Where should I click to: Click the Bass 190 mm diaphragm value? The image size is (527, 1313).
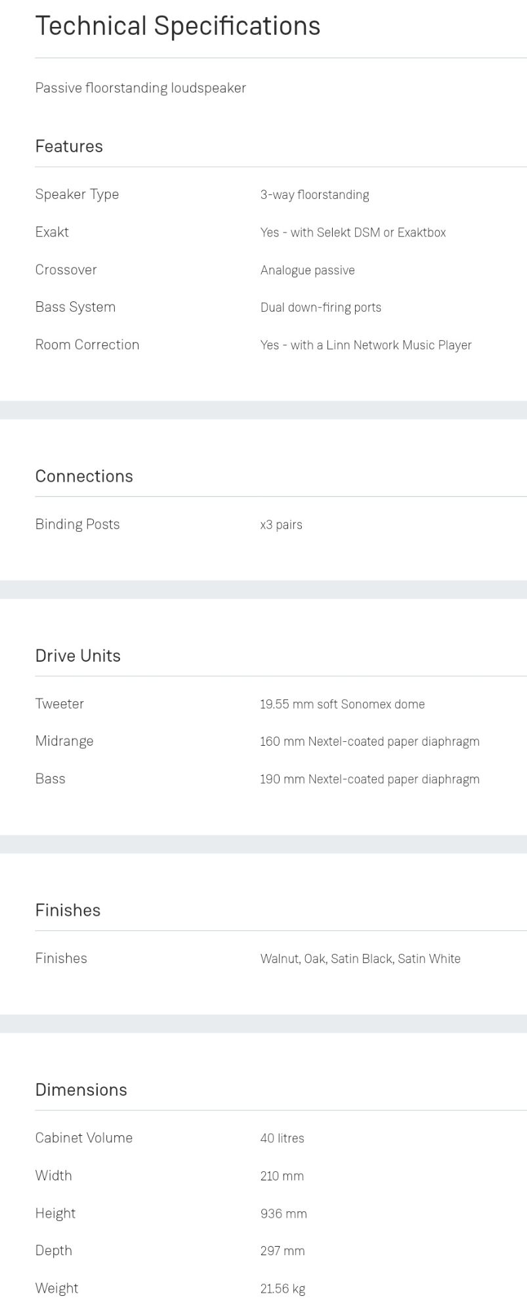[x=369, y=779]
